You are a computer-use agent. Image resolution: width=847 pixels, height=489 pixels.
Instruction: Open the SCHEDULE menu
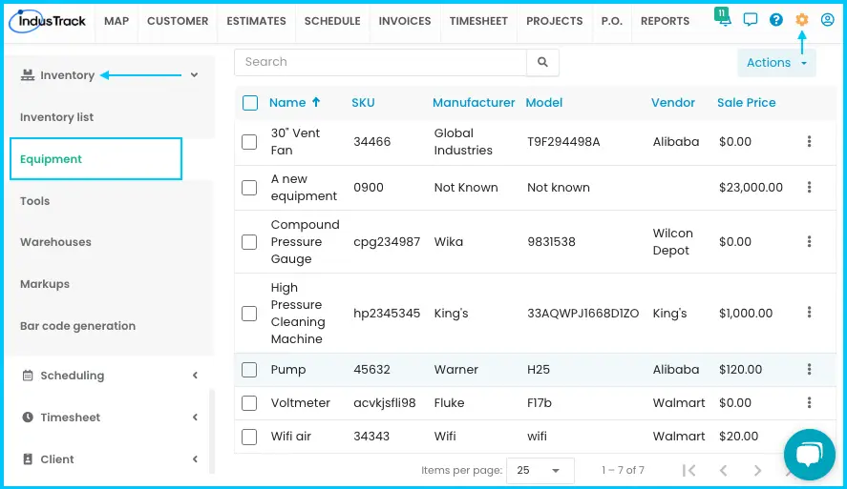[x=332, y=21]
